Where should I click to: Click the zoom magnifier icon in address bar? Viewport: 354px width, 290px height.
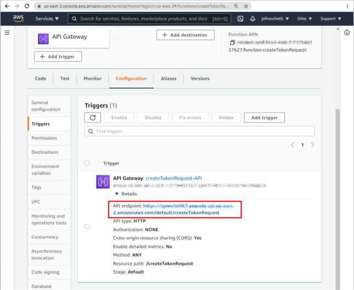point(236,6)
